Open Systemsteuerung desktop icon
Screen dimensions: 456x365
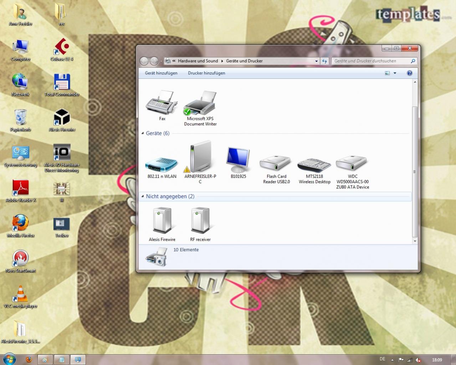pyautogui.click(x=20, y=156)
